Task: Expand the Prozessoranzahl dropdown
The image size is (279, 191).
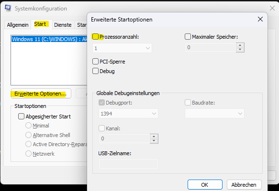Action: [122, 48]
